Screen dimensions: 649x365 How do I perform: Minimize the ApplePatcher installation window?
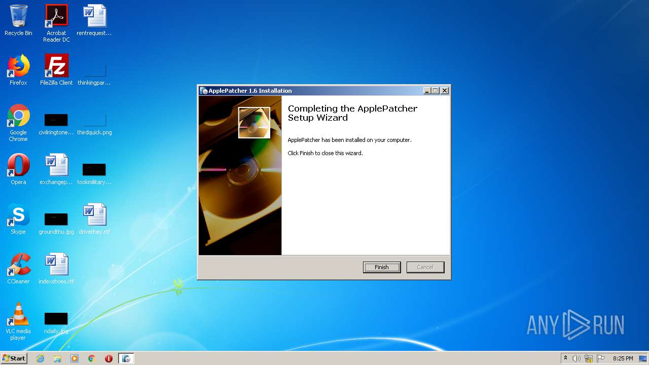coord(427,91)
